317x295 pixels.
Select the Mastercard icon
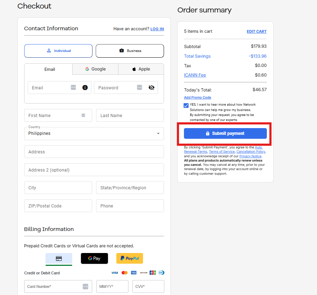coord(124,273)
